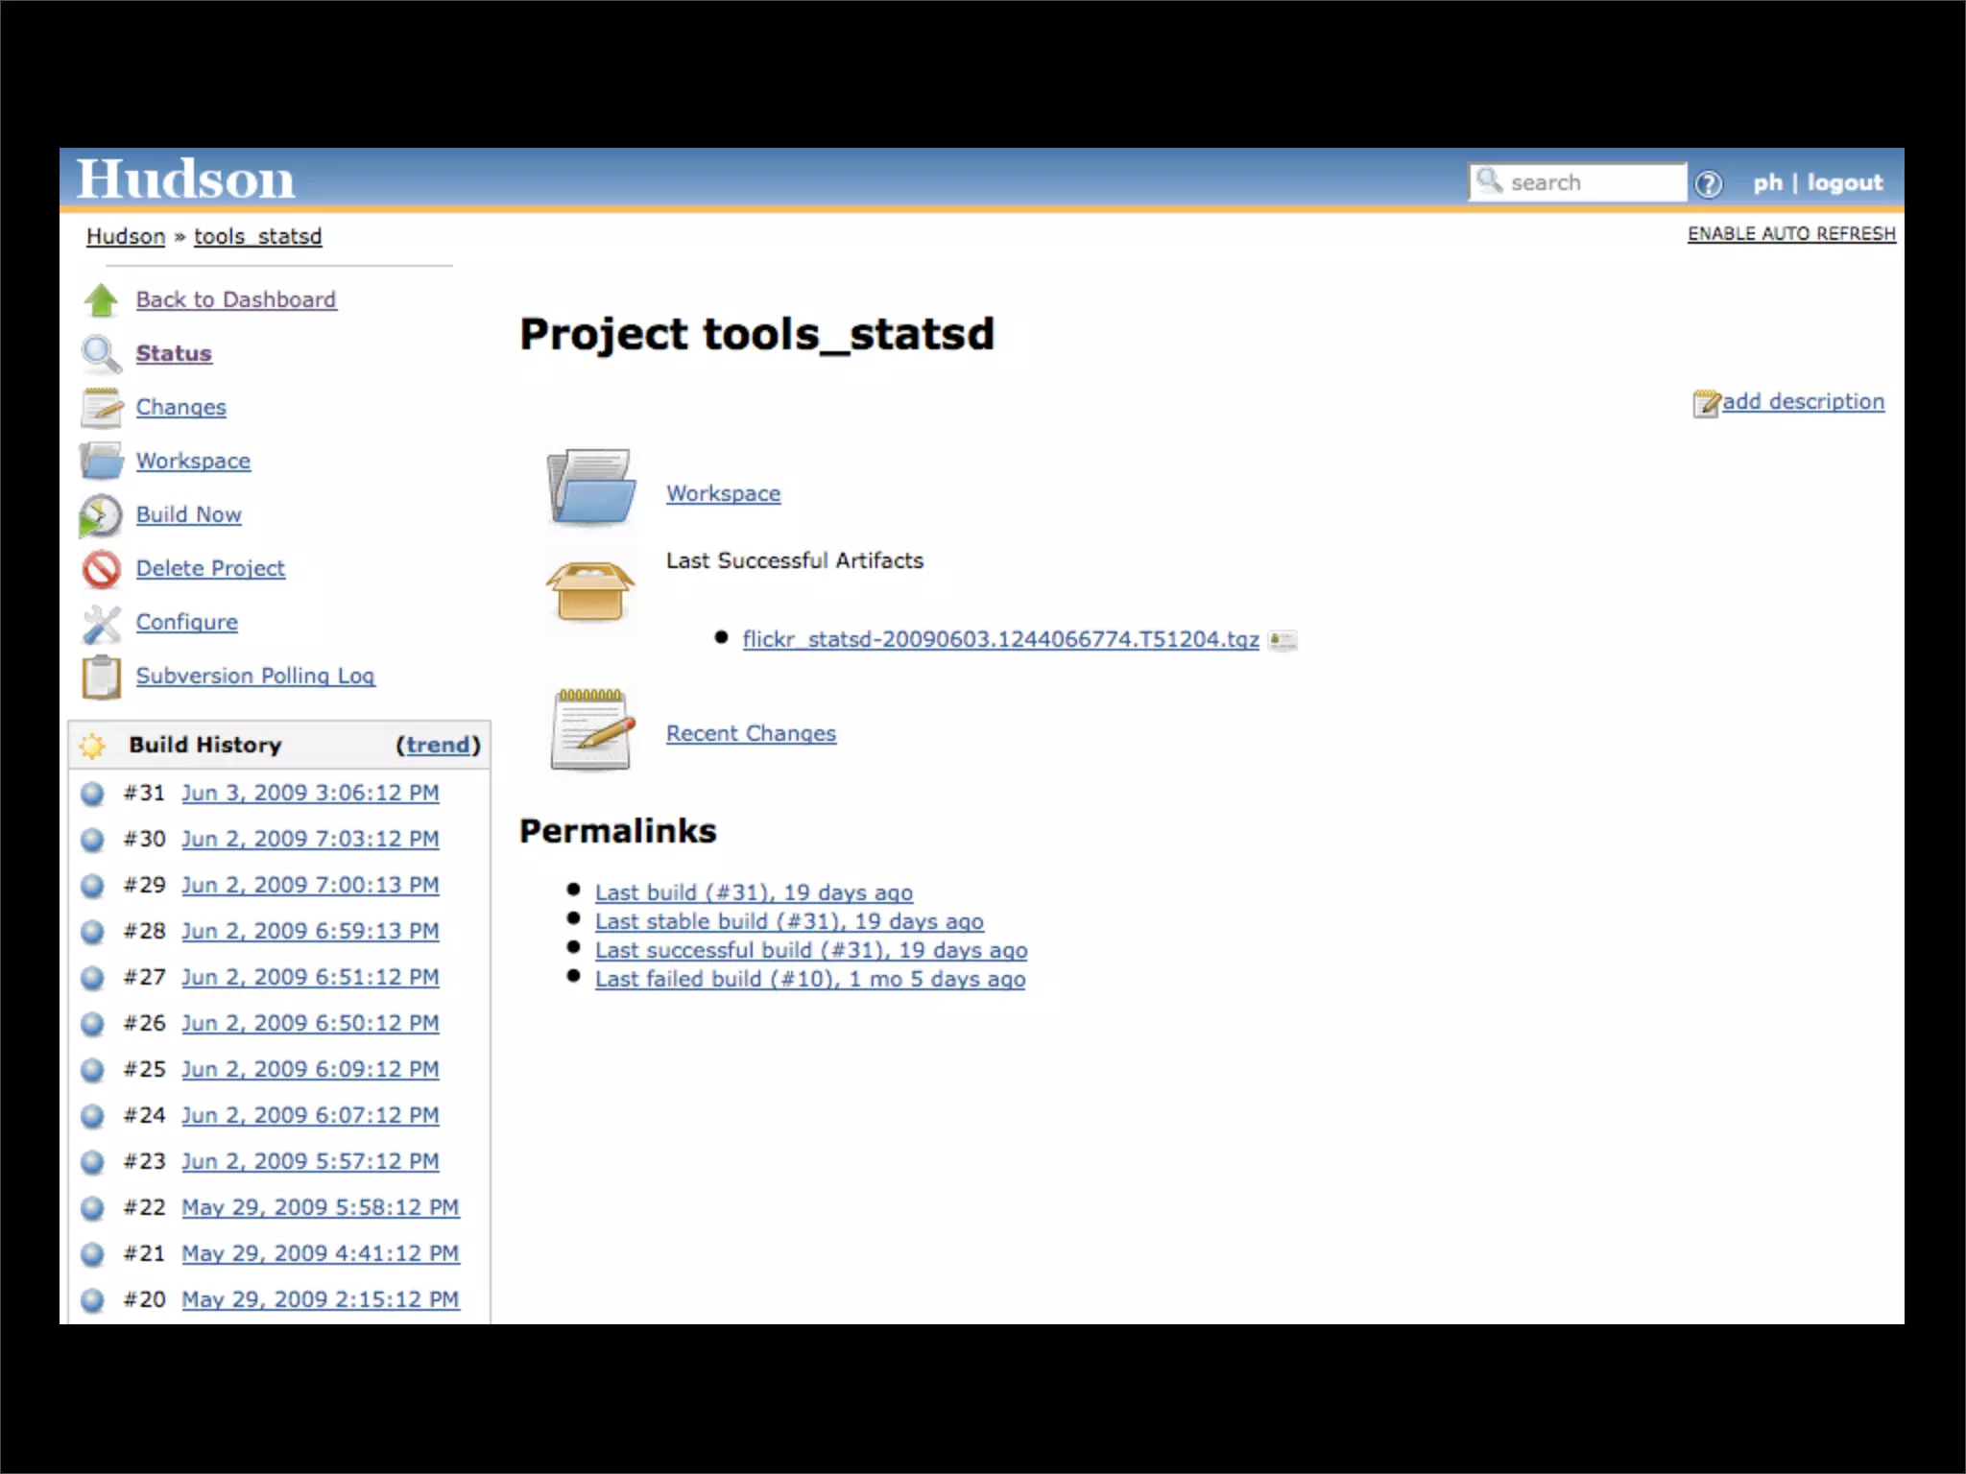Open the build history trend link
The width and height of the screenshot is (1966, 1474).
(438, 745)
